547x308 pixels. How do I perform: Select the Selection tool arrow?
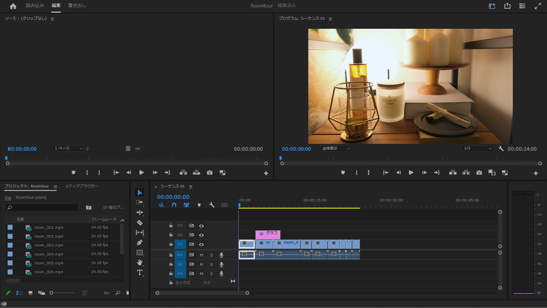point(140,193)
